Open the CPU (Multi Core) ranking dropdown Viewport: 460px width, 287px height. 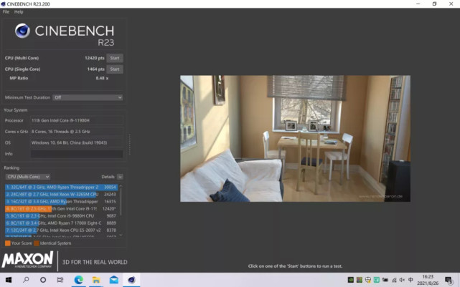(x=27, y=177)
